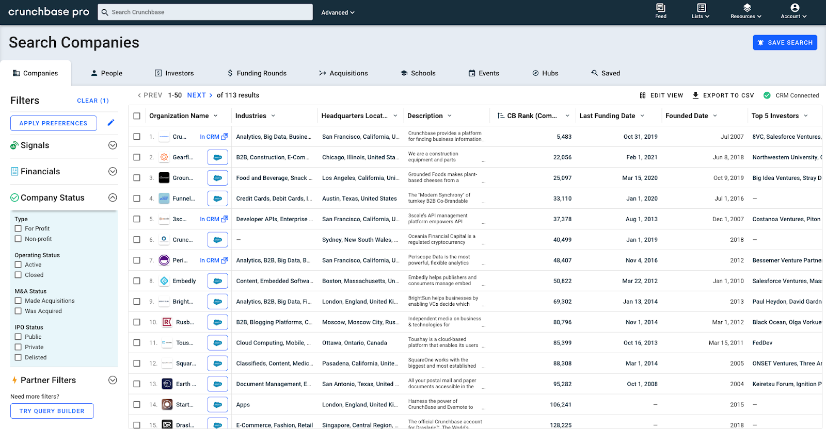Click the Export to CSV download icon

coord(695,95)
